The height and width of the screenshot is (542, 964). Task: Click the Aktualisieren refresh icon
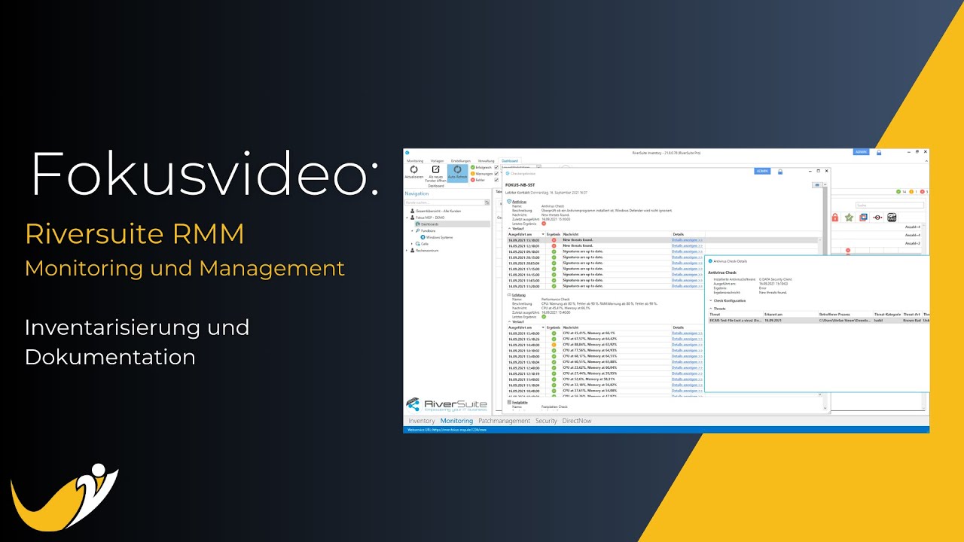pyautogui.click(x=413, y=170)
